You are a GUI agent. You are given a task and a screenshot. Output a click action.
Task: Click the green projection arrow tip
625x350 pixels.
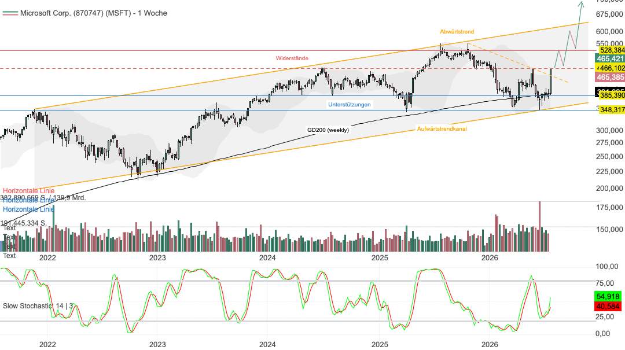(x=582, y=3)
